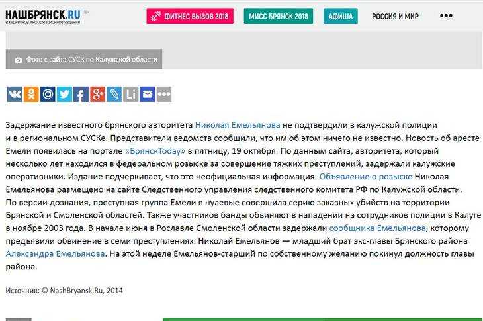Share to Google Plus
The height and width of the screenshot is (321, 483).
[97, 94]
